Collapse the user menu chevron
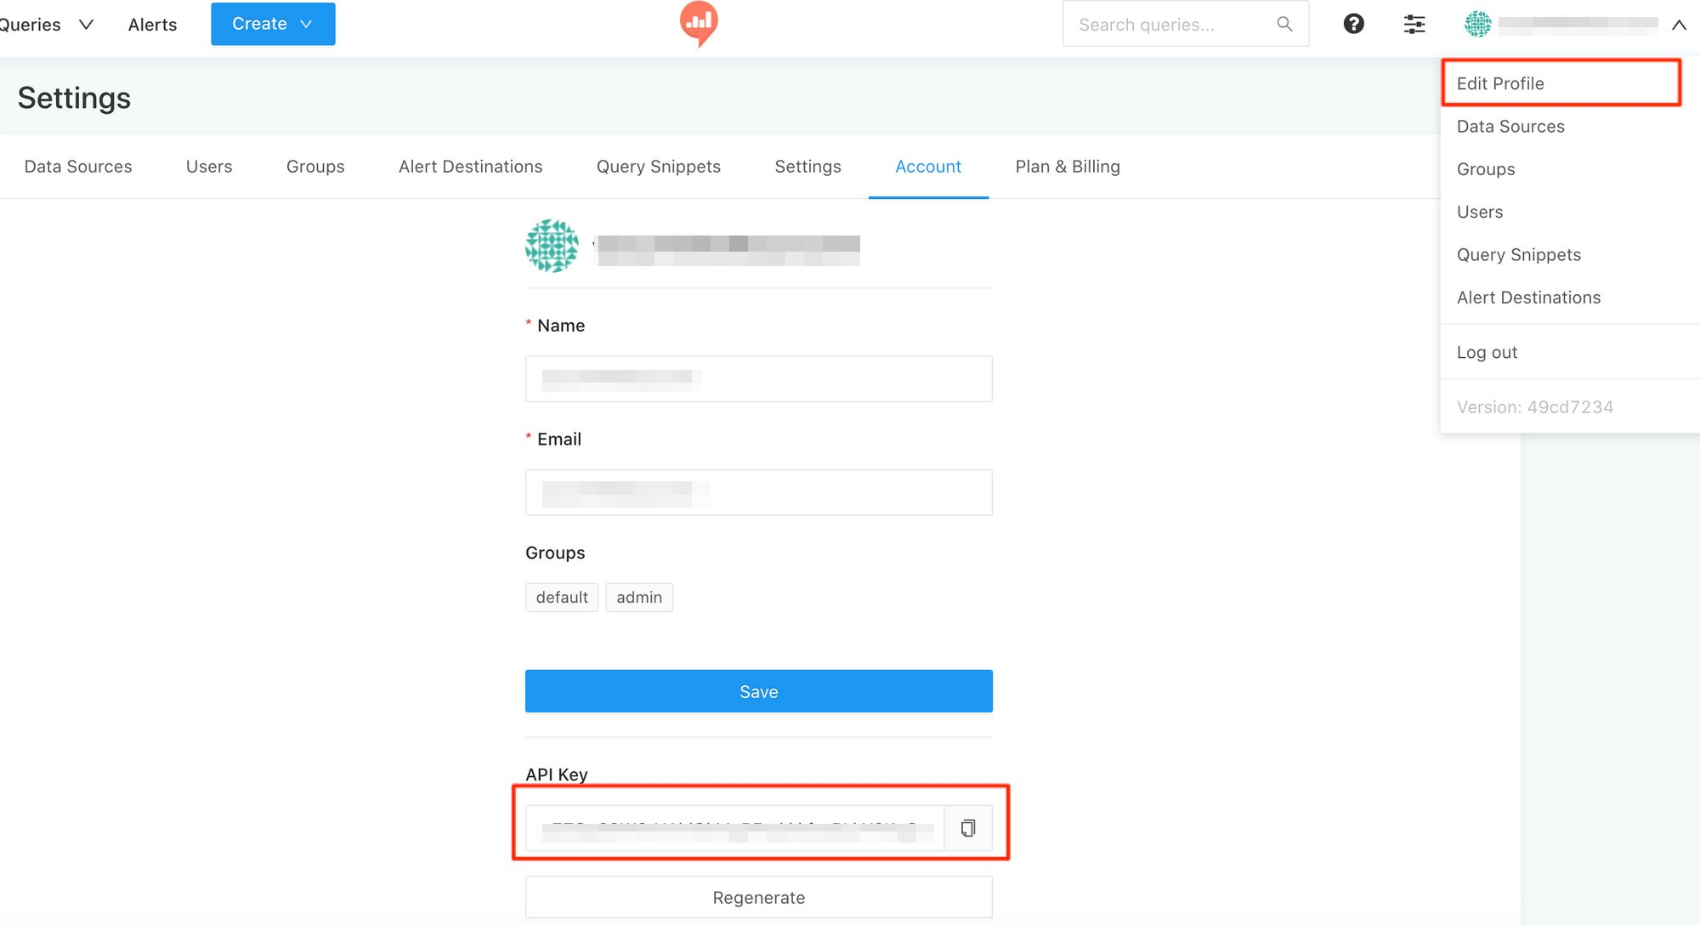Screen dimensions: 1700x925 (1678, 25)
